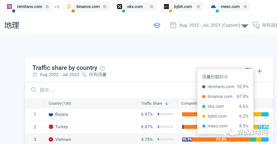Click the Turkey flag icon
Image resolution: width=277 pixels, height=144 pixels.
click(x=51, y=127)
